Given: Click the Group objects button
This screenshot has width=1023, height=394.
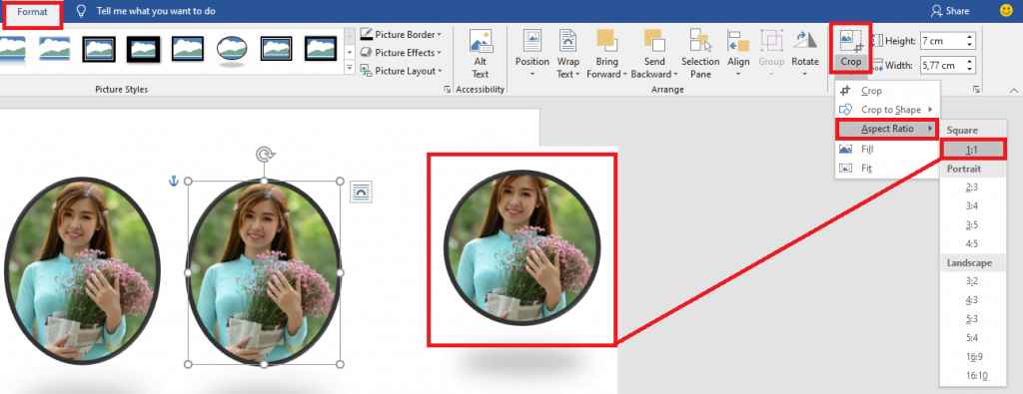Looking at the screenshot, I should [x=772, y=54].
